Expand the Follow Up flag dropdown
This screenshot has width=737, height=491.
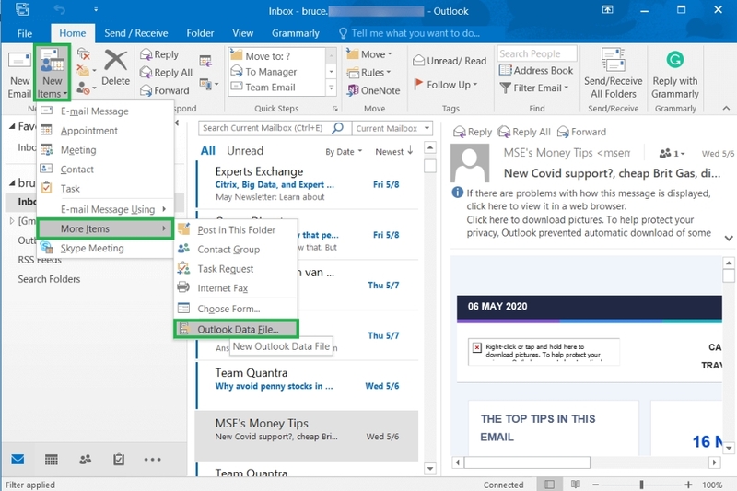[448, 85]
